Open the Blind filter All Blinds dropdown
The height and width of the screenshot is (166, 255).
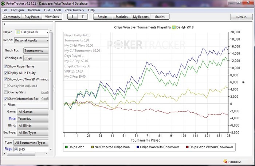33,126
